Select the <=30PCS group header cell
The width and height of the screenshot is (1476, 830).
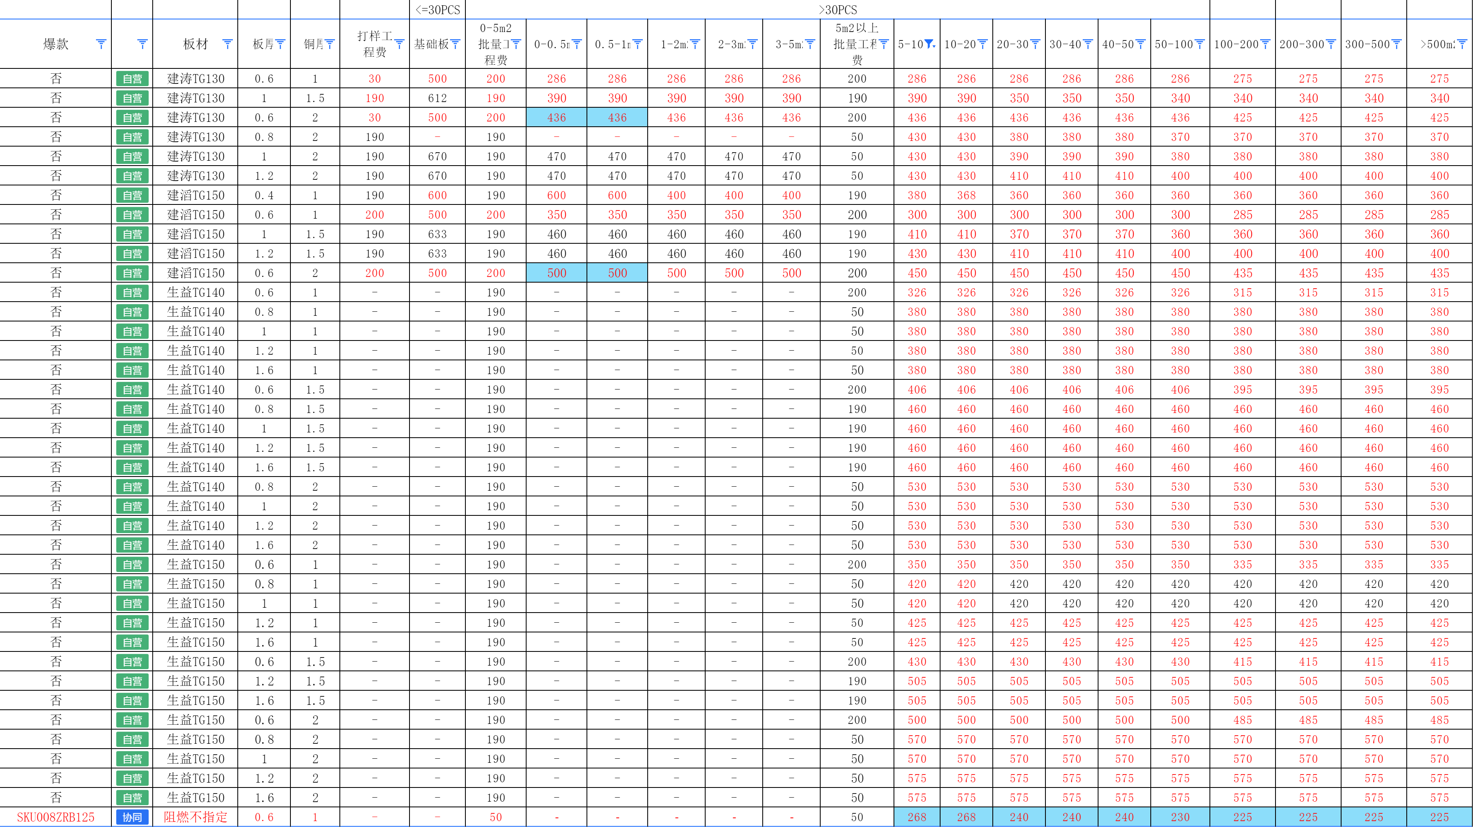point(437,10)
